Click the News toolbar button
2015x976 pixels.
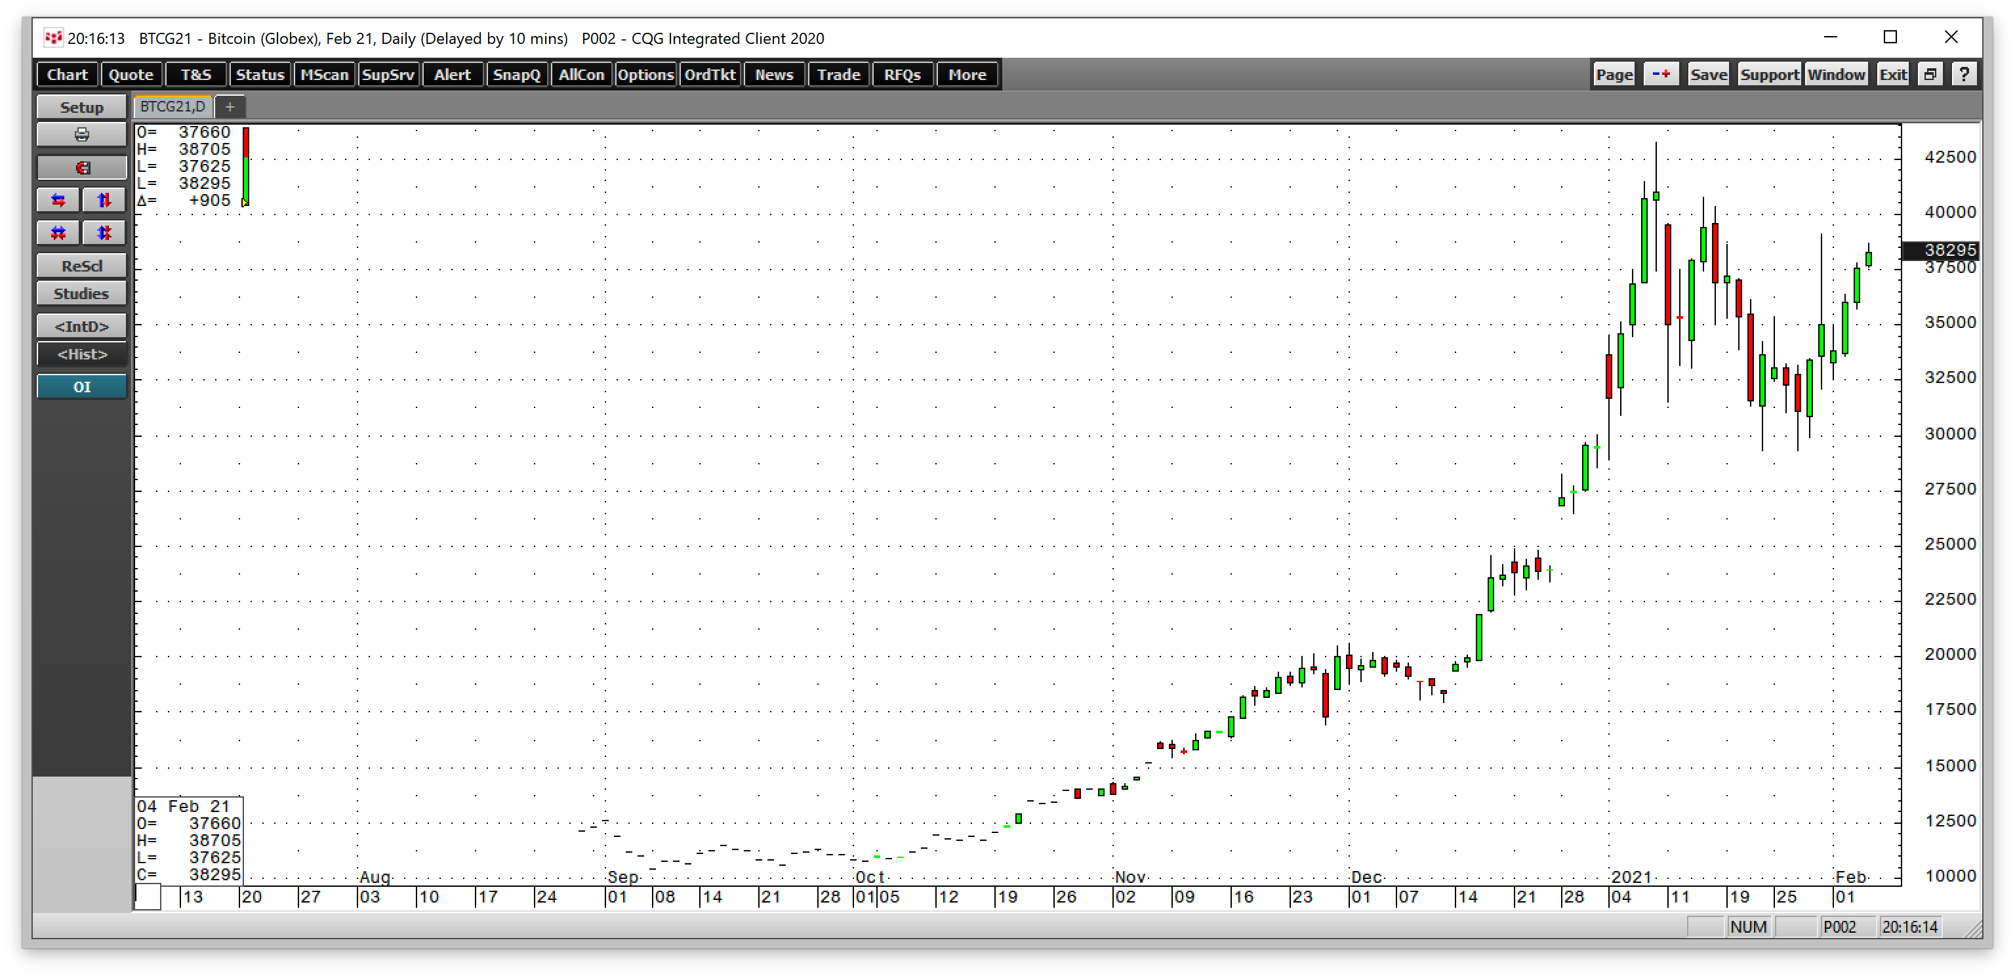pos(775,74)
